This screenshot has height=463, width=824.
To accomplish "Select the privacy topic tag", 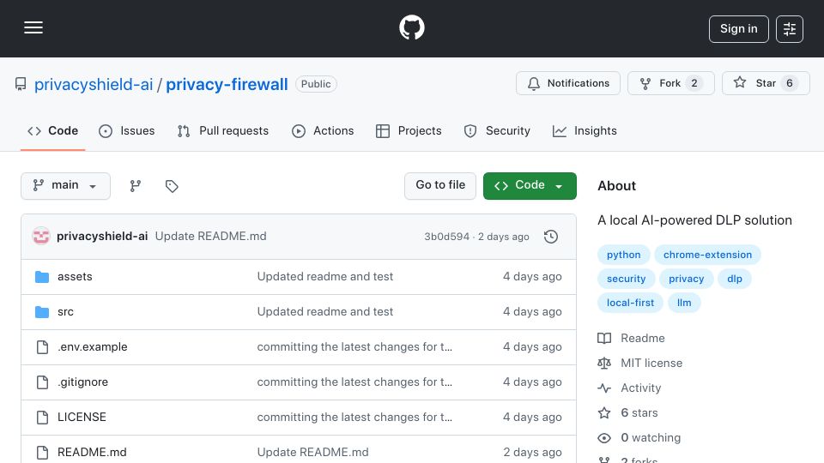I will click(x=687, y=279).
